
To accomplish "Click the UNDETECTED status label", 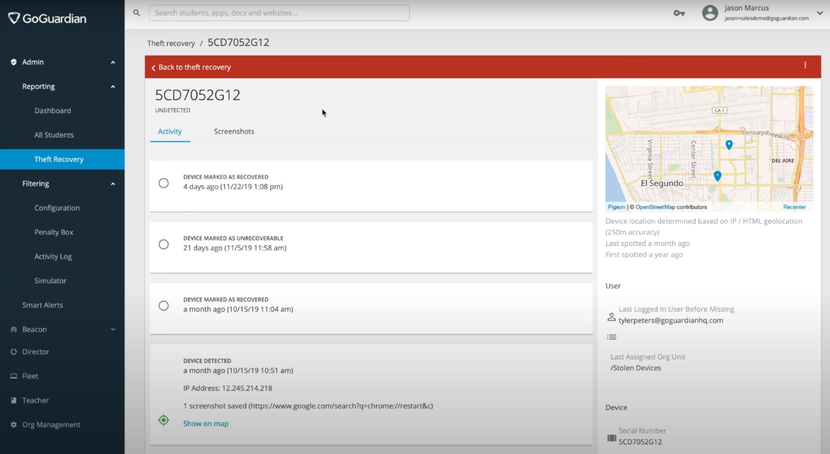I will click(173, 110).
